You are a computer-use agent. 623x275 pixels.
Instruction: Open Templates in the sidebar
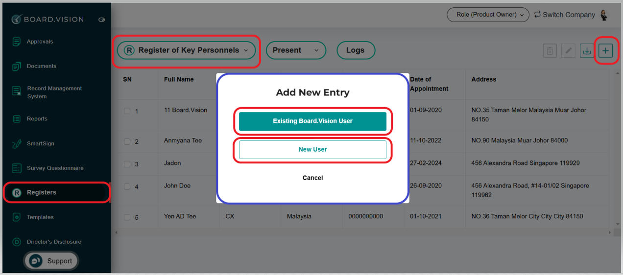(x=40, y=217)
